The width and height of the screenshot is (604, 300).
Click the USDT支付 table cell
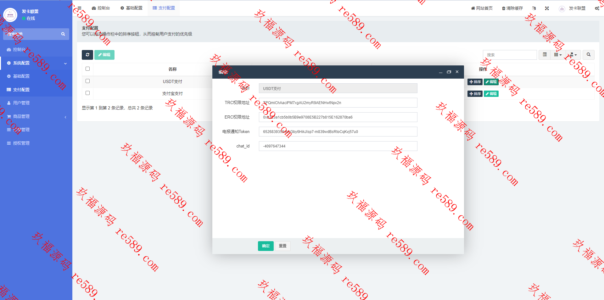[172, 81]
